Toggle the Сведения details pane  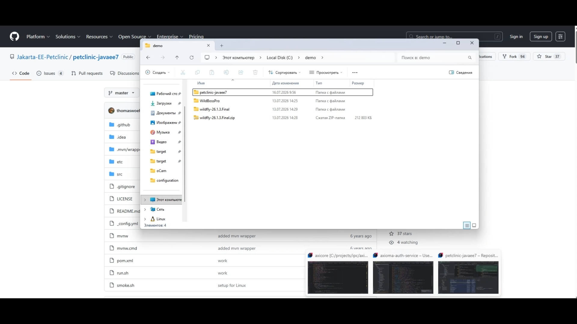[x=460, y=73]
